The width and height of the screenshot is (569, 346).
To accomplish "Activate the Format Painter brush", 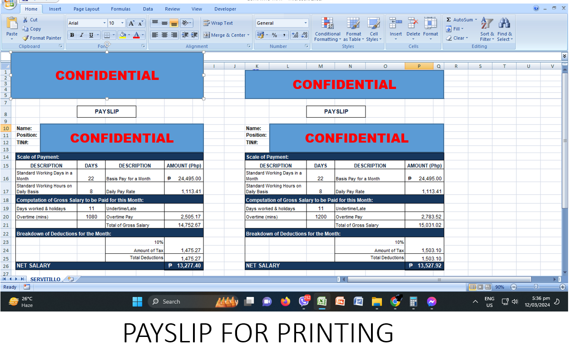I will pos(42,38).
